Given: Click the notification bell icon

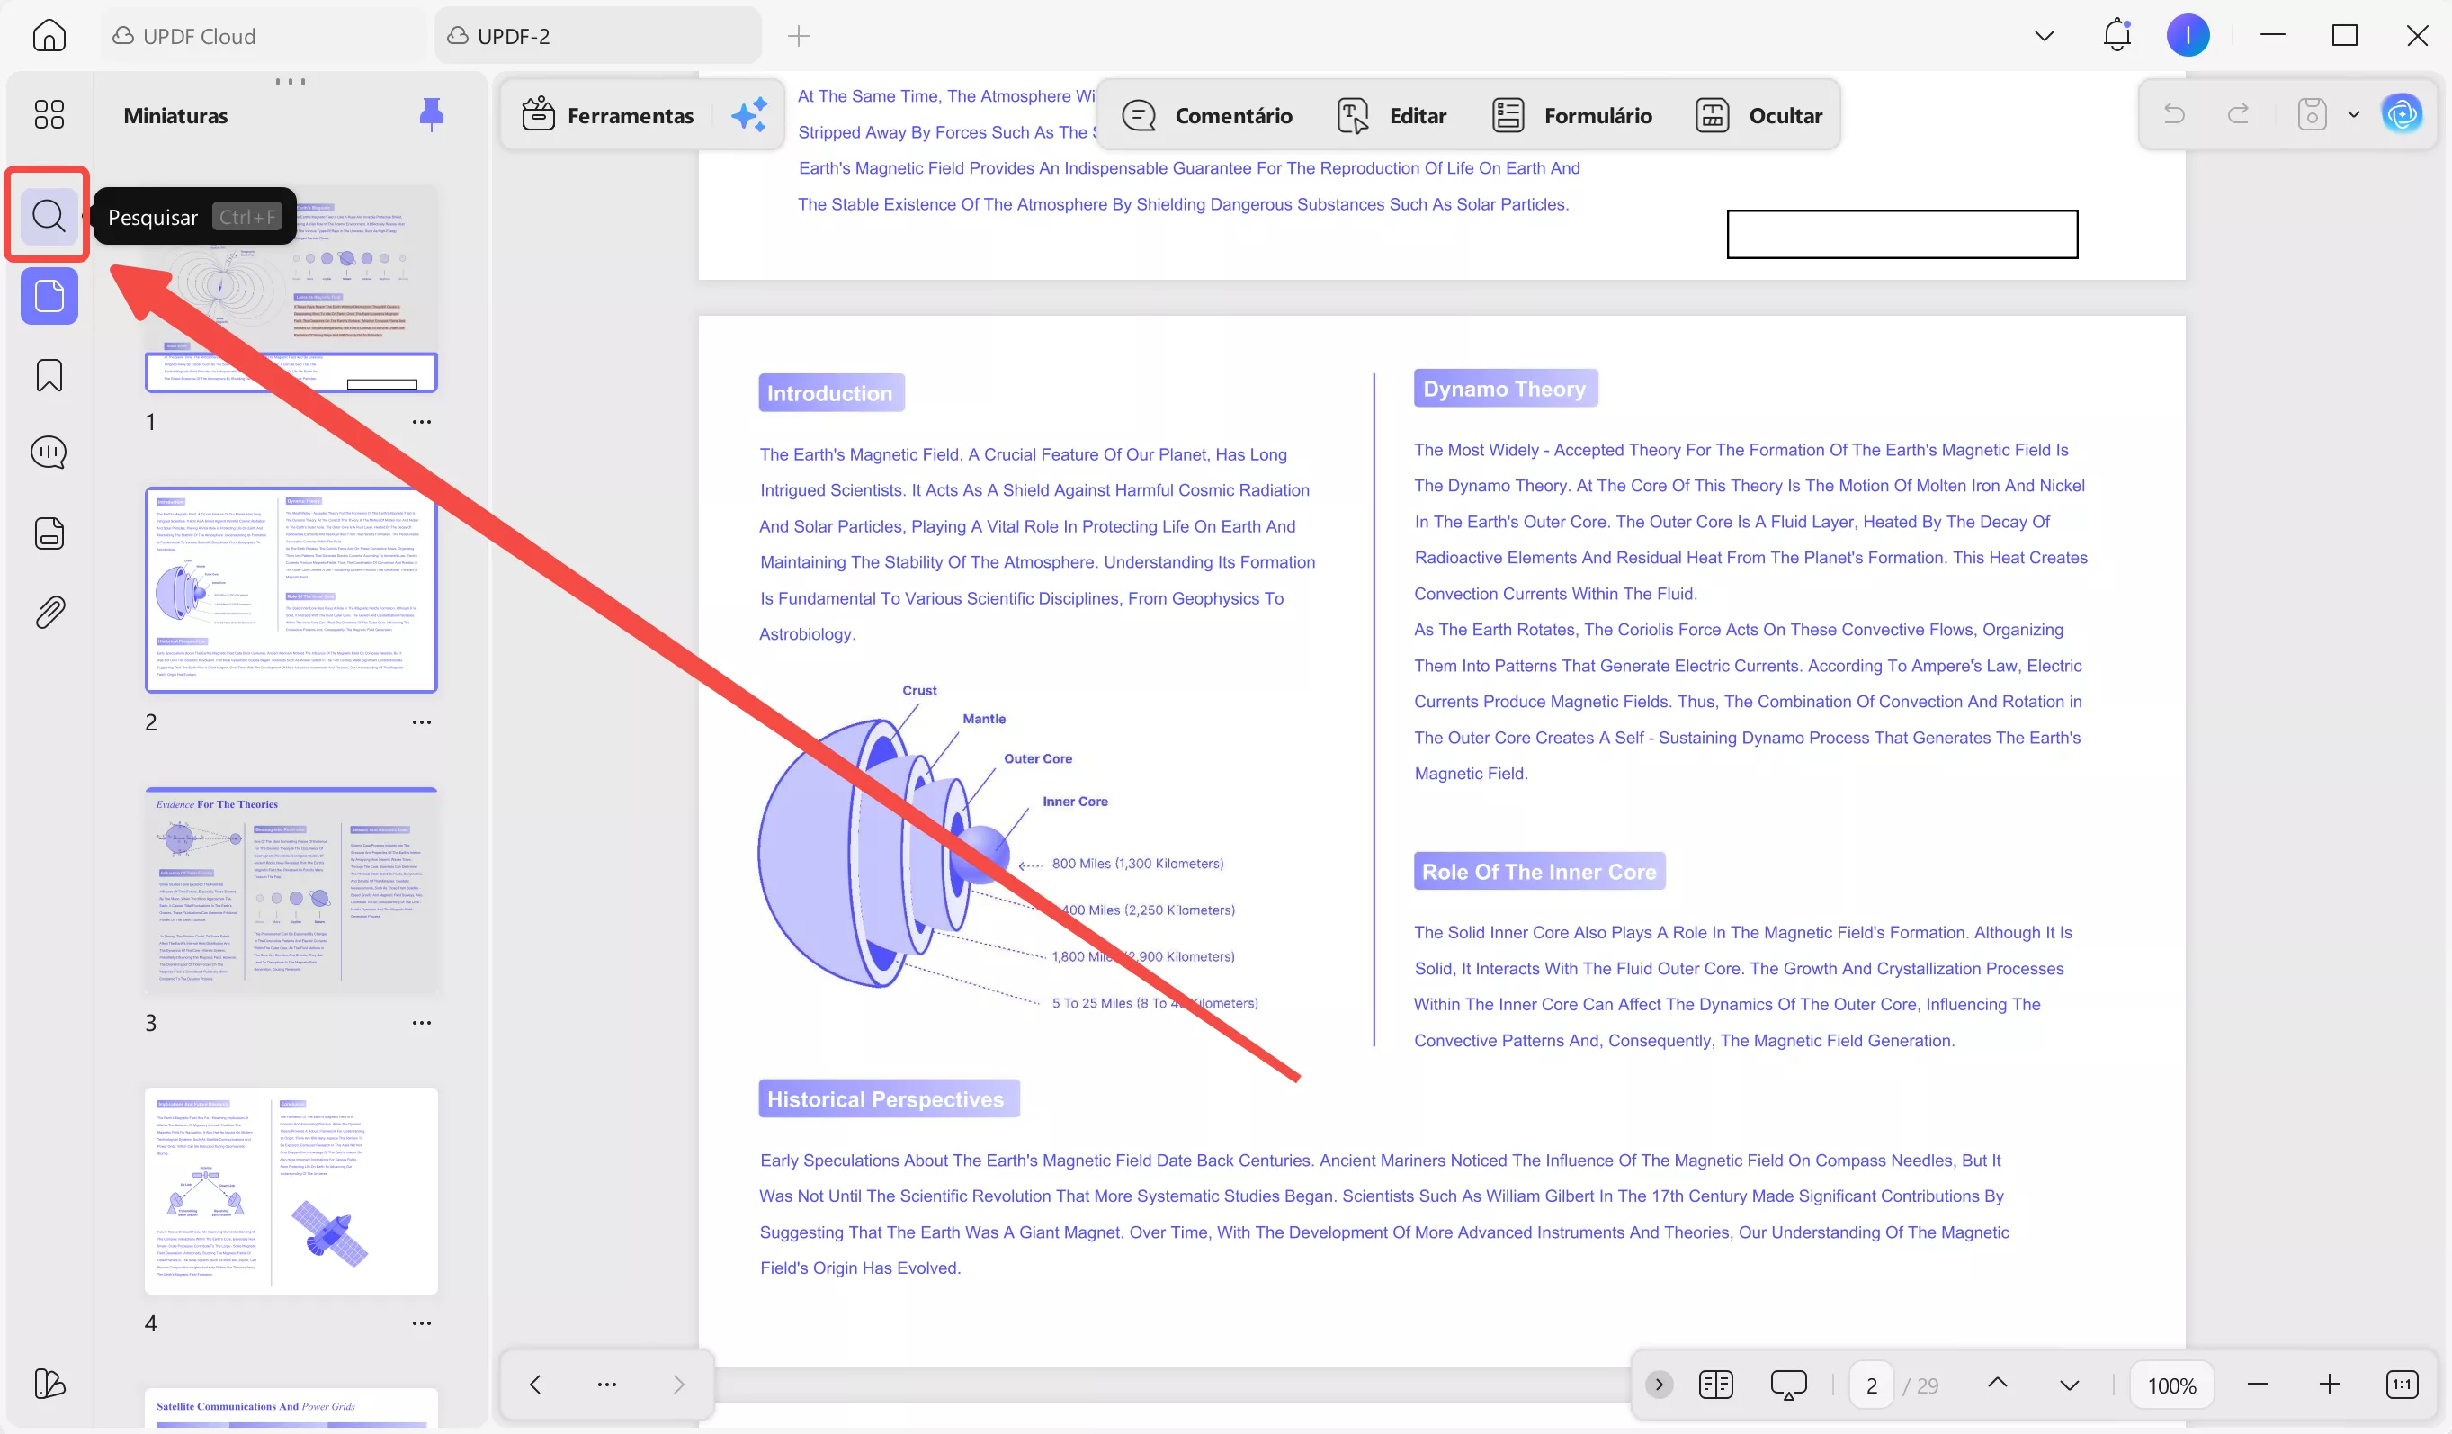Looking at the screenshot, I should tap(2116, 36).
